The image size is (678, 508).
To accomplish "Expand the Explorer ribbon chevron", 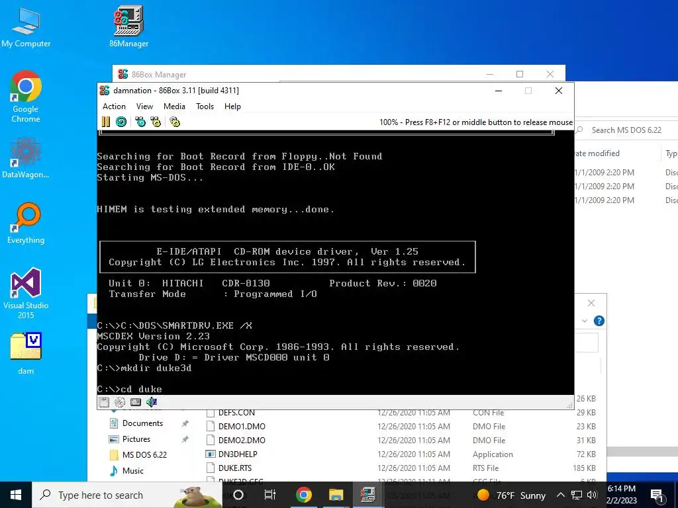I will (585, 321).
